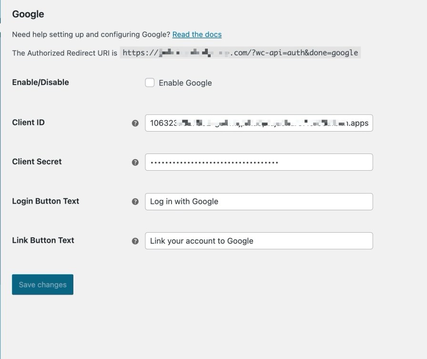Show help for Link Button Text

(135, 241)
